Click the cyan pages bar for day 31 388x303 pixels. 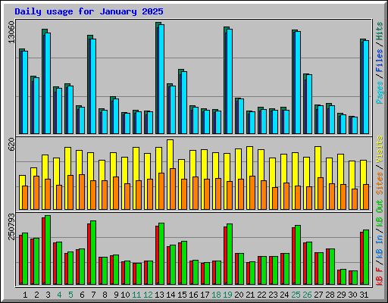click(366, 87)
